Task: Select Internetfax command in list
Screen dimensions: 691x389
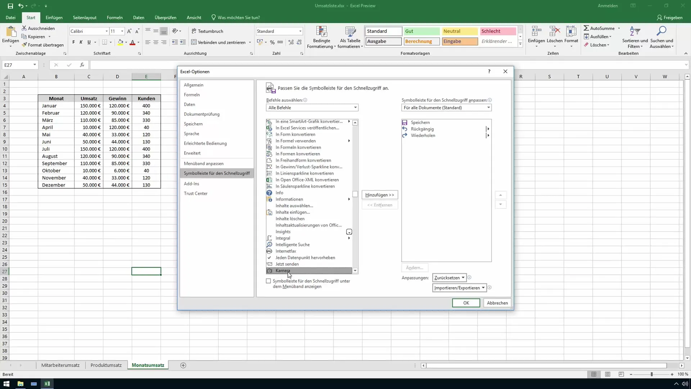Action: [x=309, y=251]
